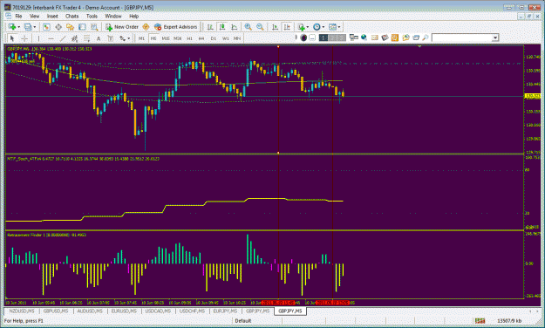545x328 pixels.
Task: Toggle Auto Scroll on the chart
Action: 275,27
